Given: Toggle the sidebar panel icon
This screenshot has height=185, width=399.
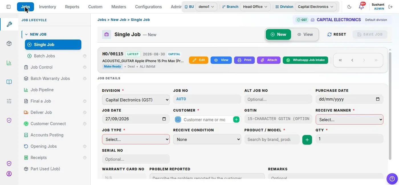Looking at the screenshot, I should (9, 7).
